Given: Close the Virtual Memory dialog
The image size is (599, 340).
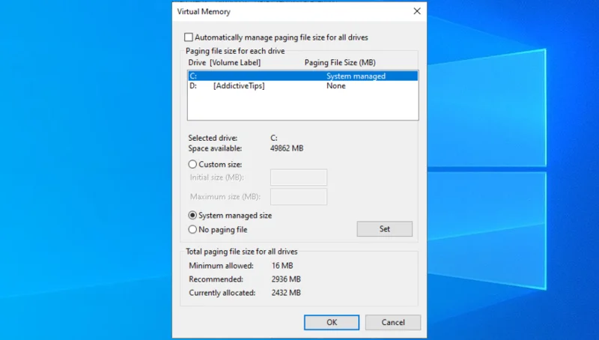Looking at the screenshot, I should point(417,11).
